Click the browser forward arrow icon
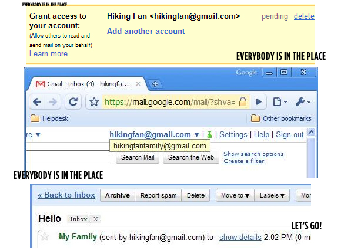The height and width of the screenshot is (251, 341). pyautogui.click(x=53, y=101)
